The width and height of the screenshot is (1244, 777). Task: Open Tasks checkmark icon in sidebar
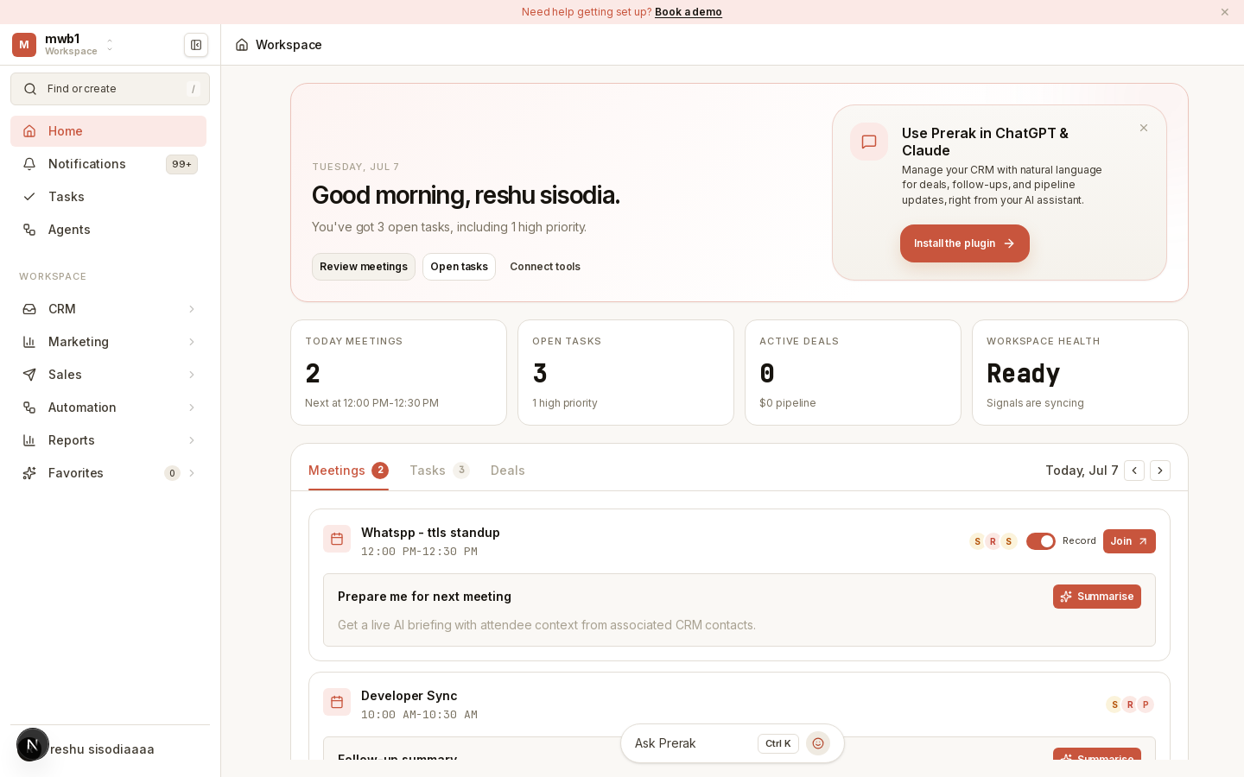tap(29, 197)
